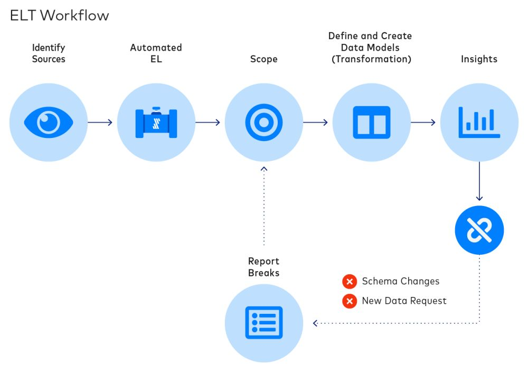Click the Insights label text

479,59
